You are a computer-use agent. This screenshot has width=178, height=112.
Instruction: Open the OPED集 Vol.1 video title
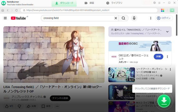click(152, 71)
